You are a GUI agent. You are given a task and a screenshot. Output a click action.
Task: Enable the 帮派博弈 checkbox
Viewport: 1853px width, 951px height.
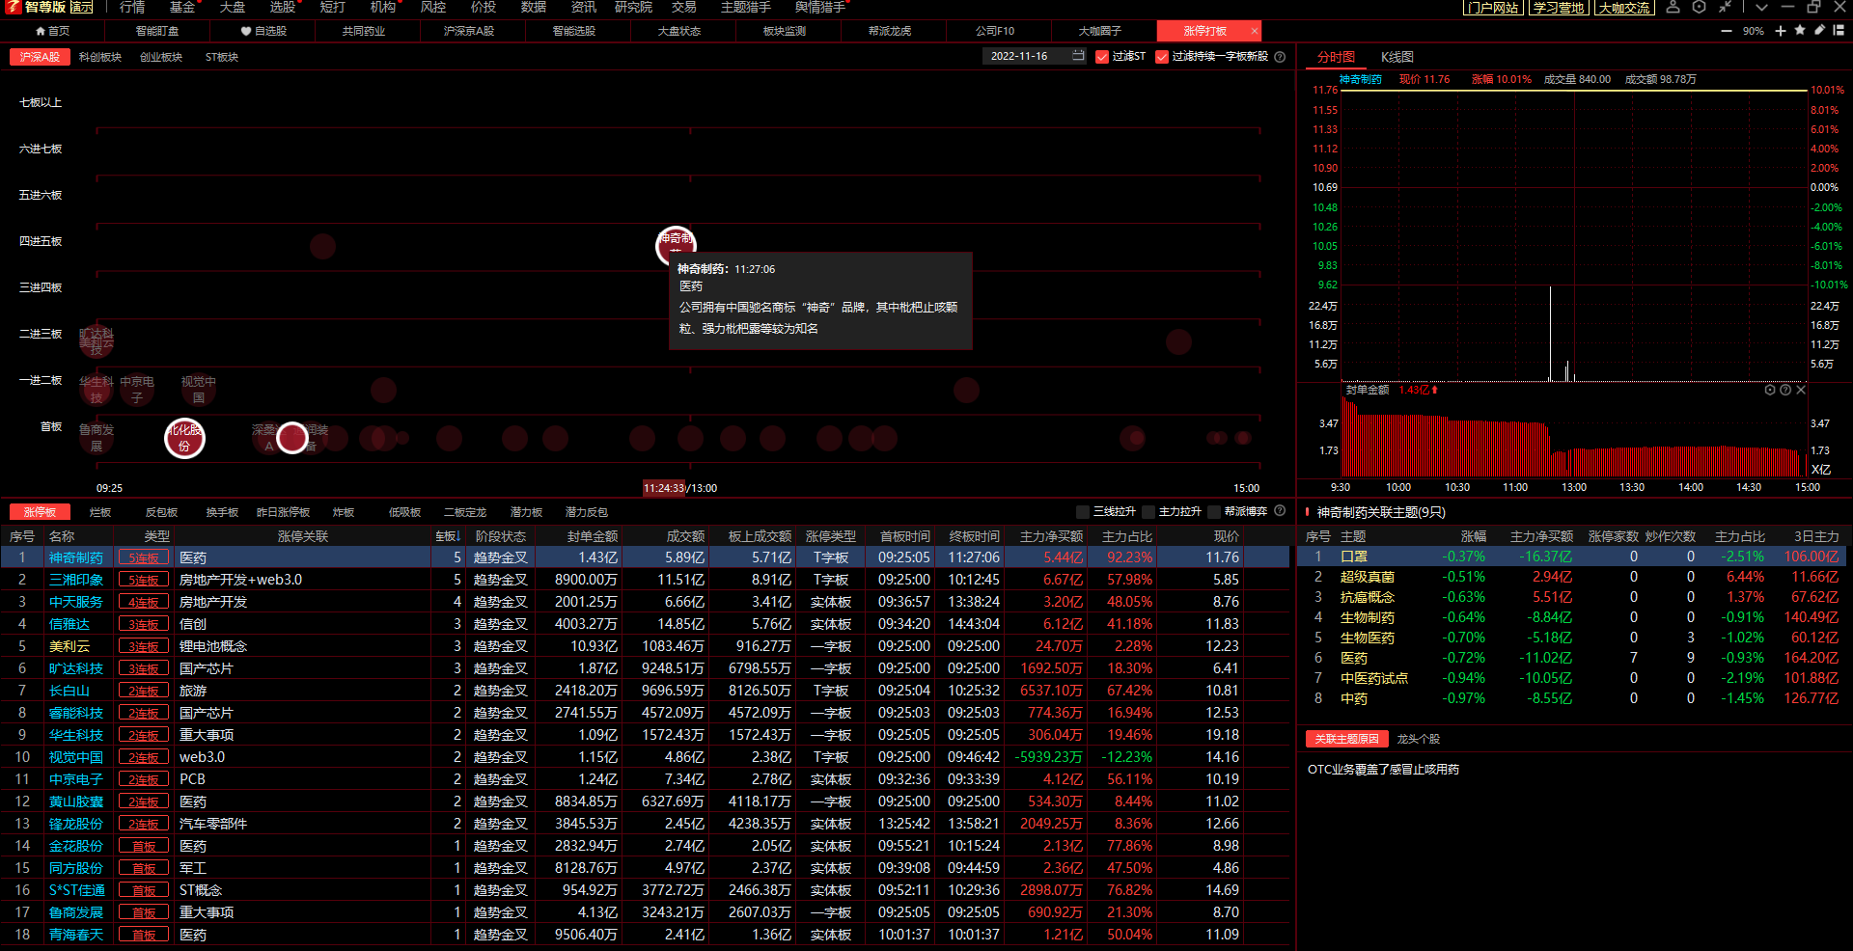(x=1214, y=512)
